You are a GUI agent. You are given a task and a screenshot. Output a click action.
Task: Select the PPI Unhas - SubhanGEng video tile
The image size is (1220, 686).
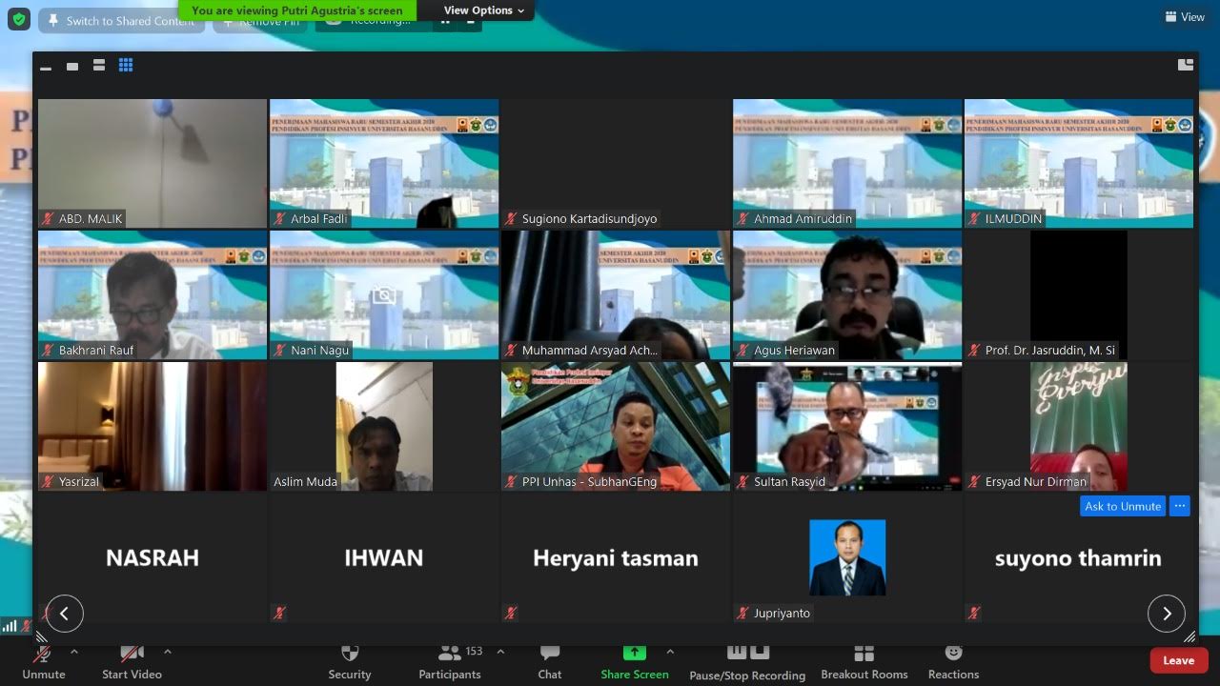pos(616,426)
